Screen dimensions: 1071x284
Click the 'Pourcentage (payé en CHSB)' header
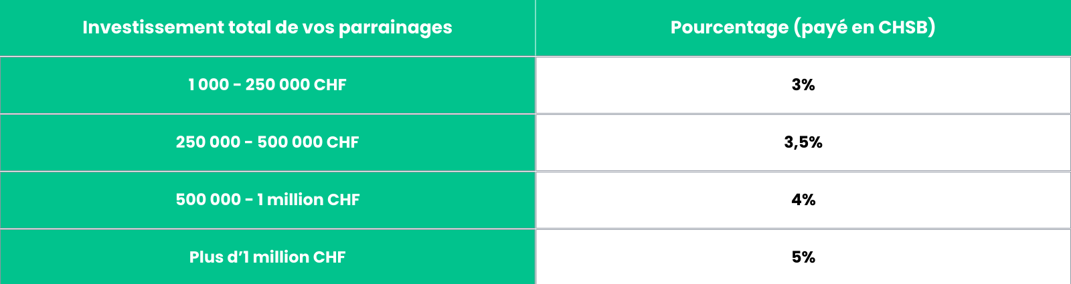point(803,27)
